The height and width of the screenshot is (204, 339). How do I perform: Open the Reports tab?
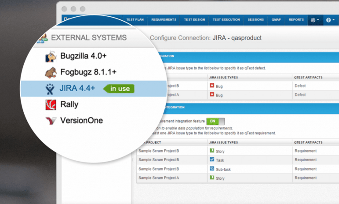(x=296, y=20)
